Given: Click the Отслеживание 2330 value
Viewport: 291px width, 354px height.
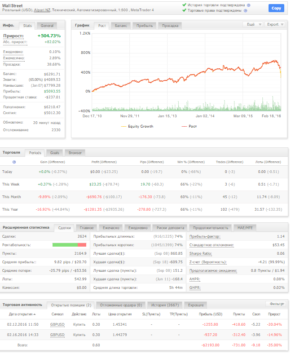Looking at the screenshot, I should [x=56, y=130].
